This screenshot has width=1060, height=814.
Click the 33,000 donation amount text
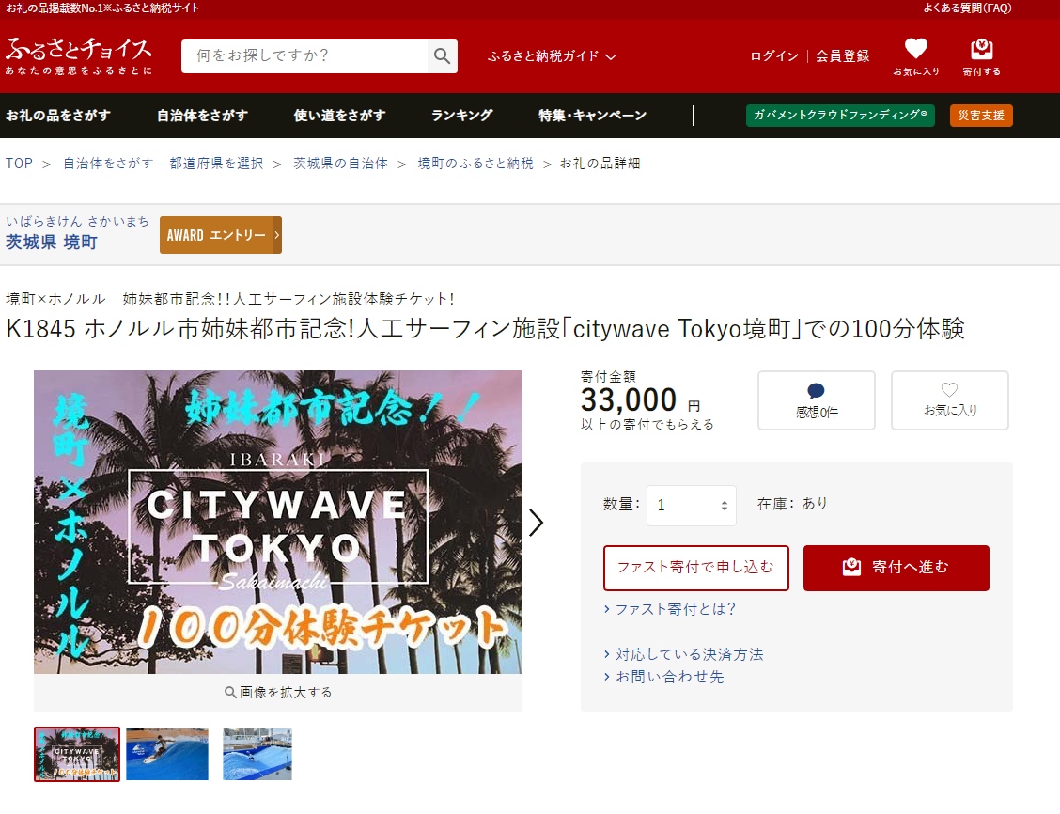pos(629,399)
